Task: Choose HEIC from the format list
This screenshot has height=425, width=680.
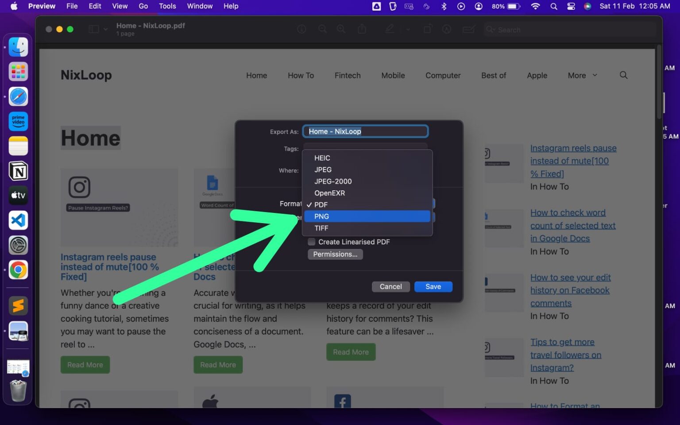Action: click(367, 158)
